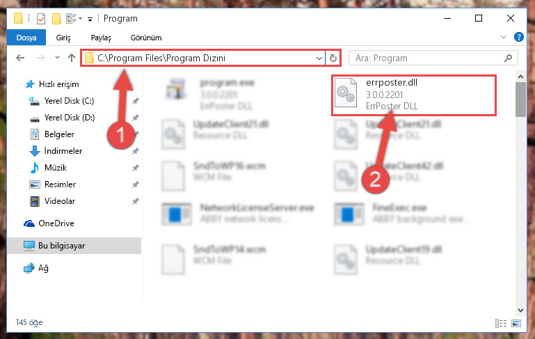This screenshot has width=535, height=339.
Task: Click the search magnifier icon
Action: [508, 58]
